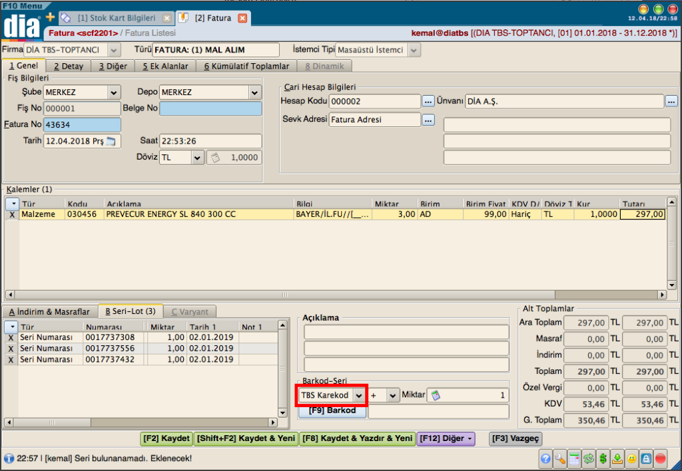Click the F9 Barkod button
The width and height of the screenshot is (682, 471).
coord(332,410)
